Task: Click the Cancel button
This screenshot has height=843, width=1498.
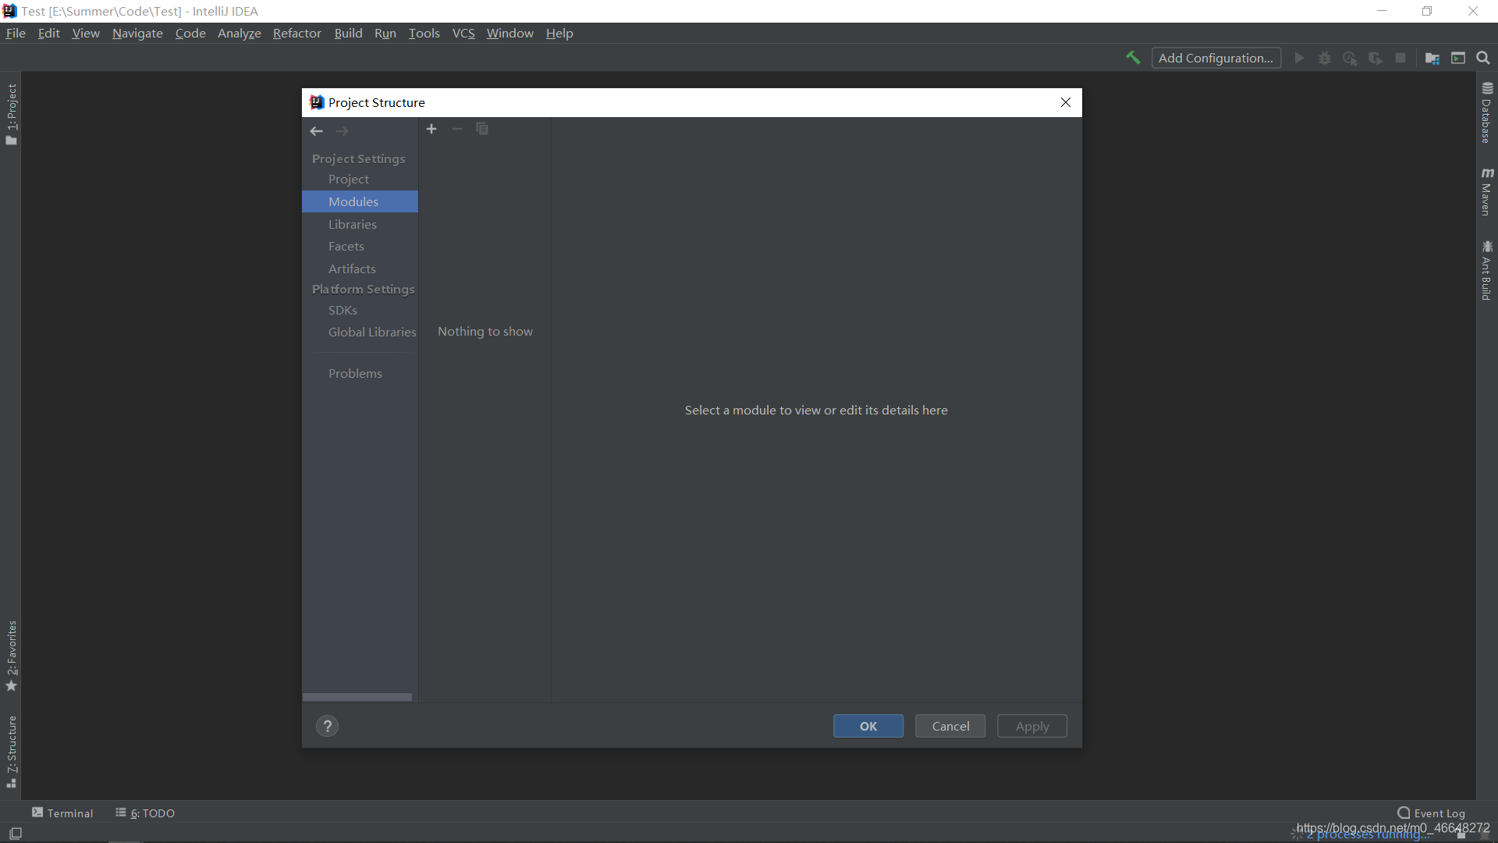Action: (x=950, y=726)
